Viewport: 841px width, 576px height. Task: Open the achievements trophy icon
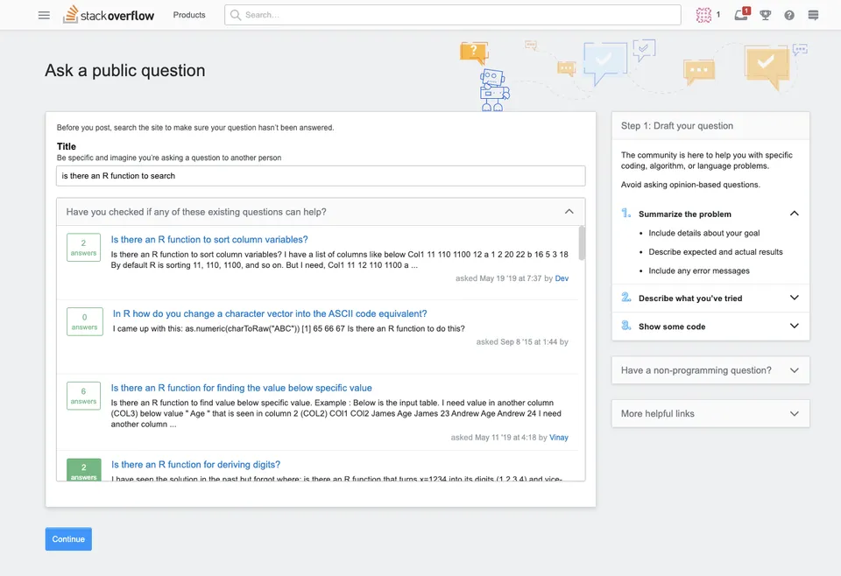766,15
